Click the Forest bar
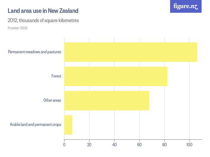Viewport: 210px width, 157px height. [x=115, y=76]
